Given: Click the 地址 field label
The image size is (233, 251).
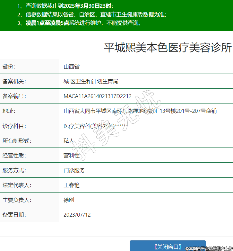Looking at the screenshot, I should click(9, 111).
